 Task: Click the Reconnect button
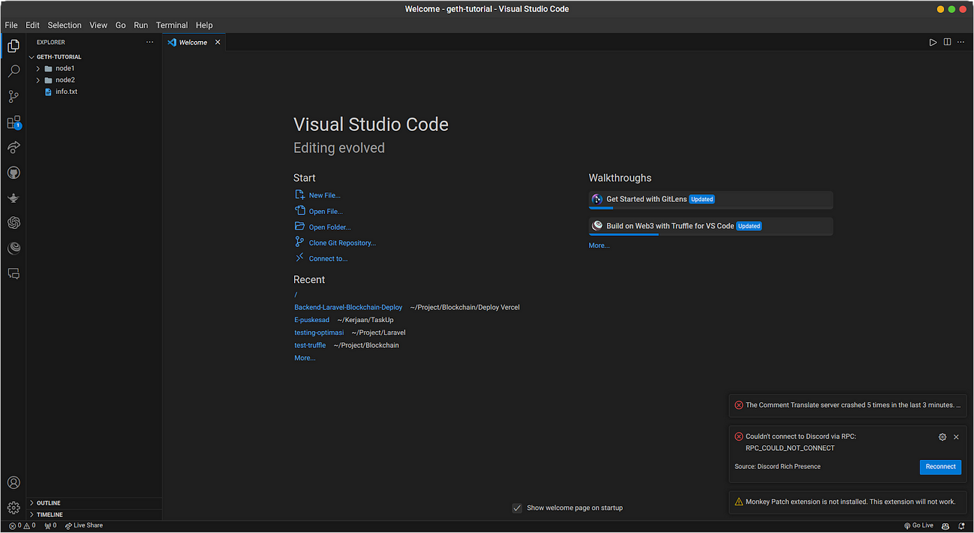pos(940,467)
